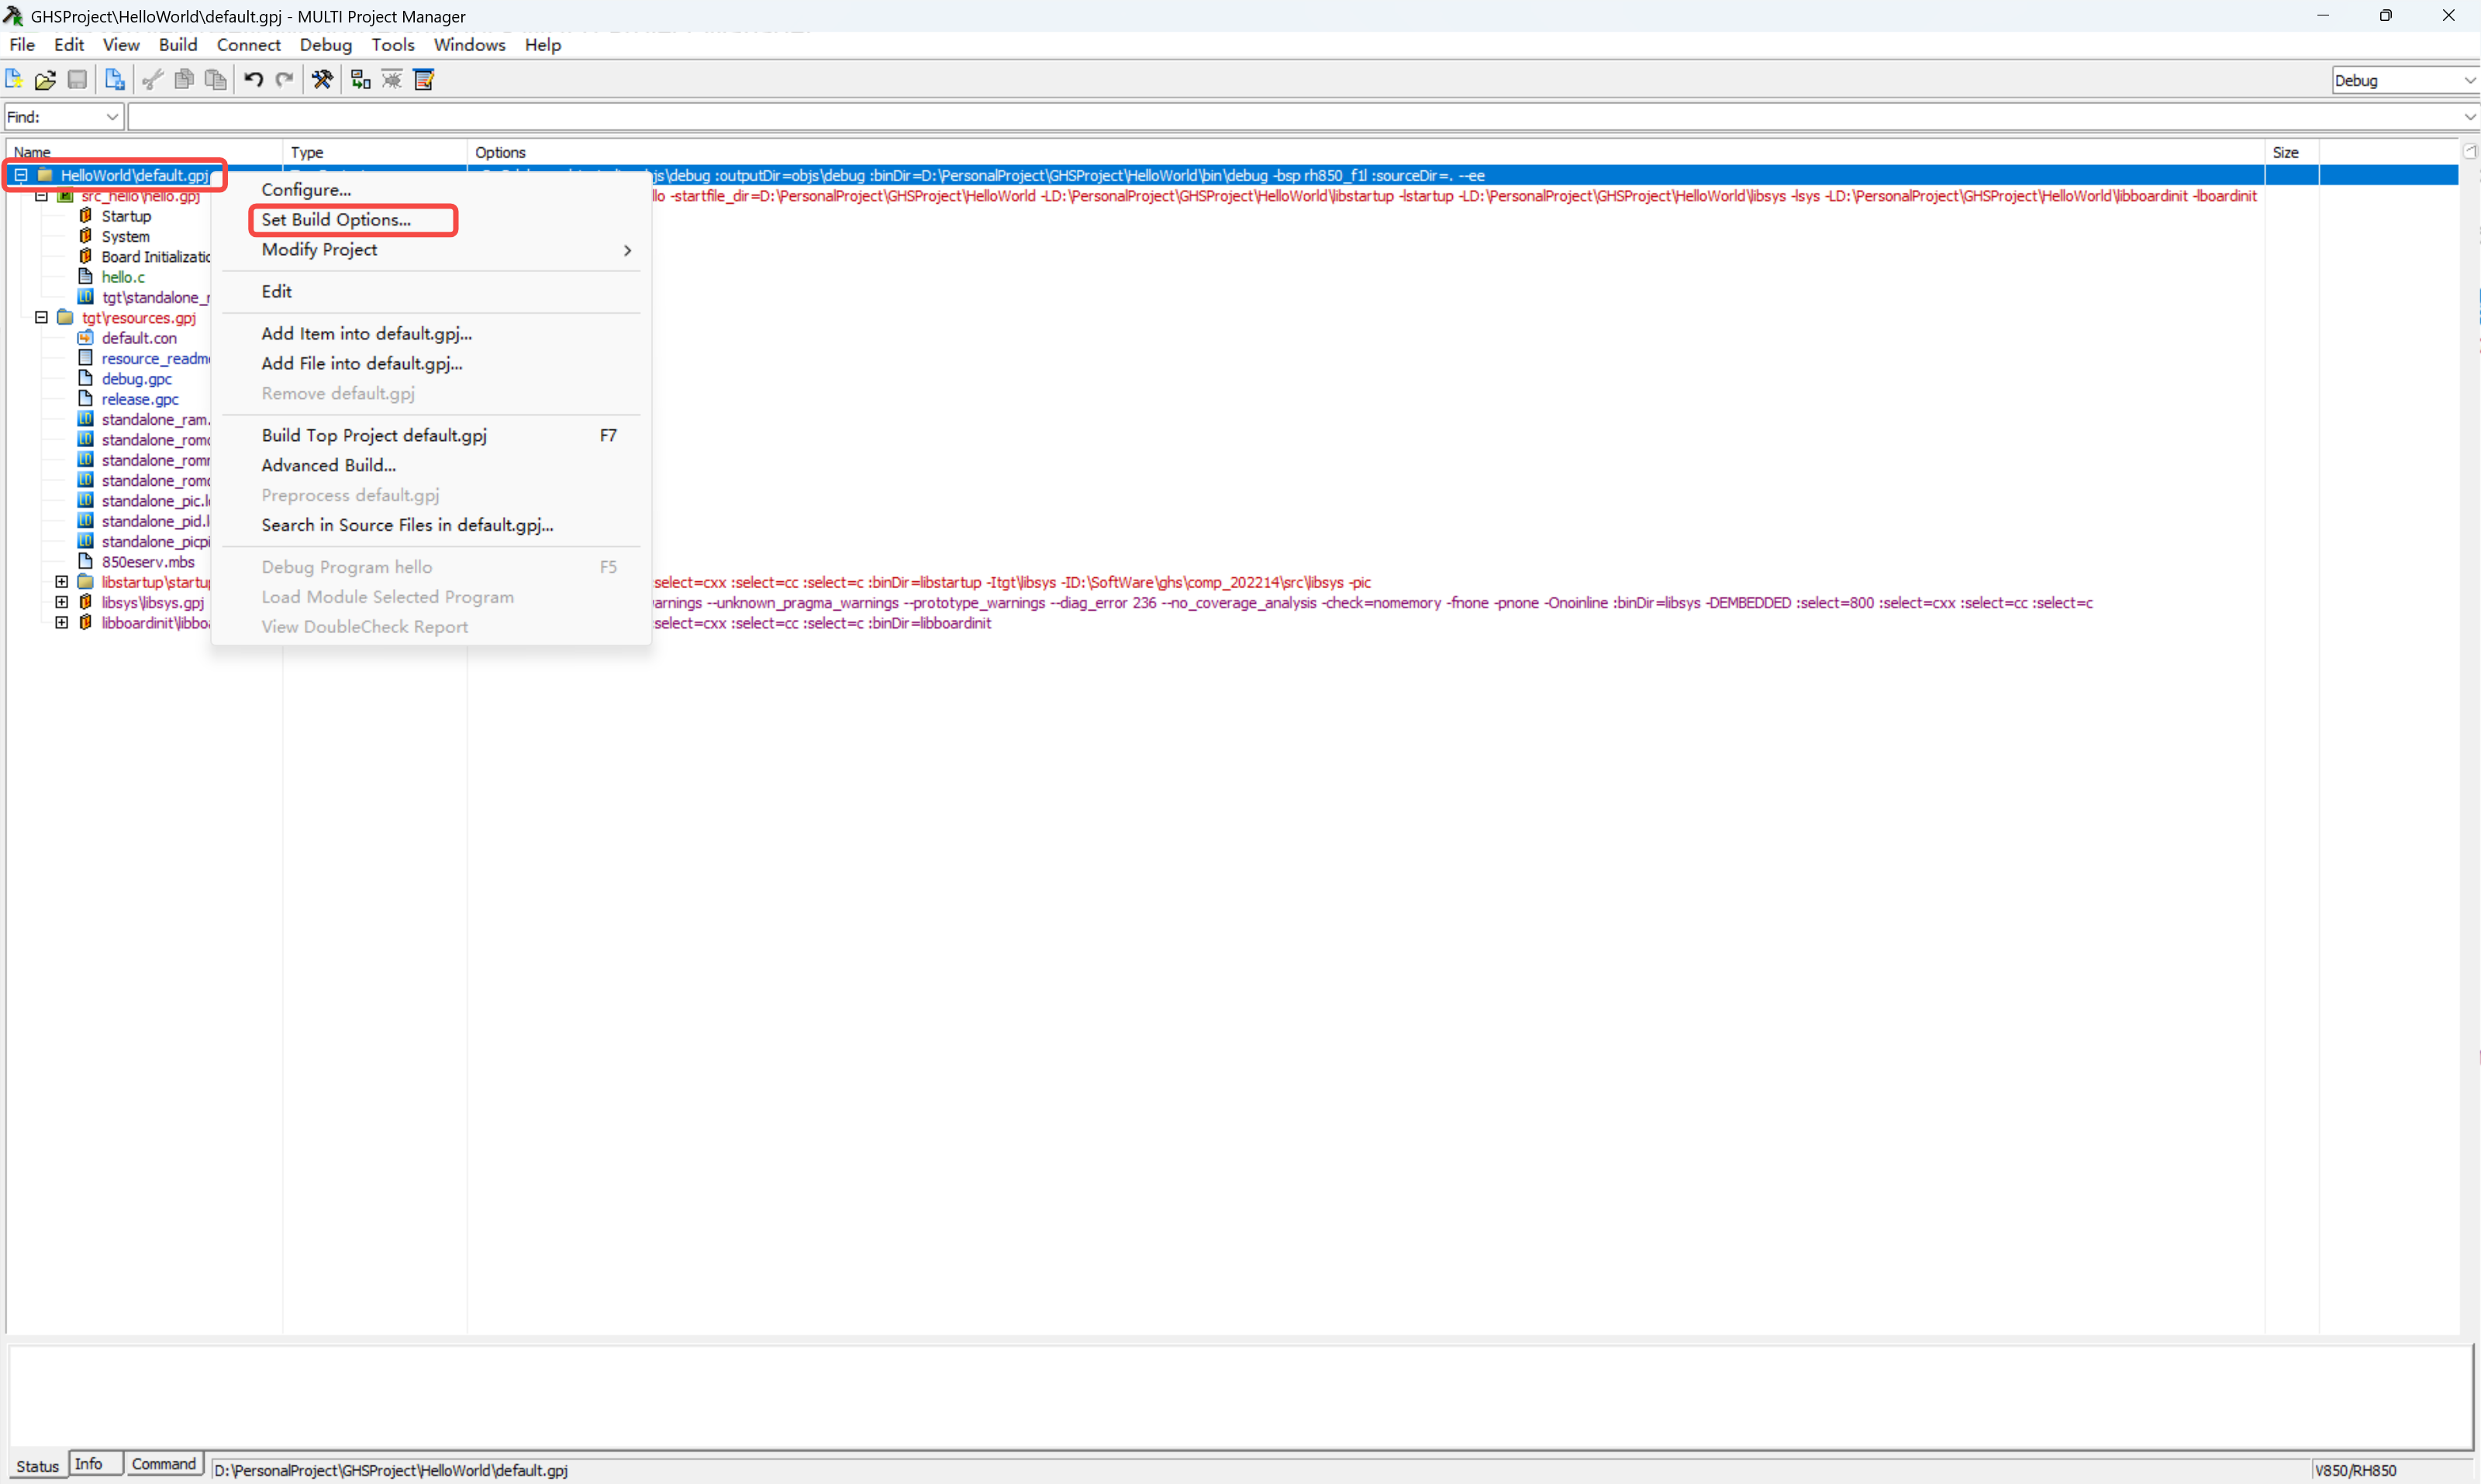Click the Open Project folder icon
Screen dimensions: 2481x1484
(x=45, y=80)
